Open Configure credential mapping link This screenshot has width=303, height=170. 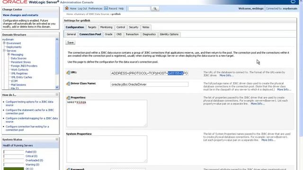[32, 120]
